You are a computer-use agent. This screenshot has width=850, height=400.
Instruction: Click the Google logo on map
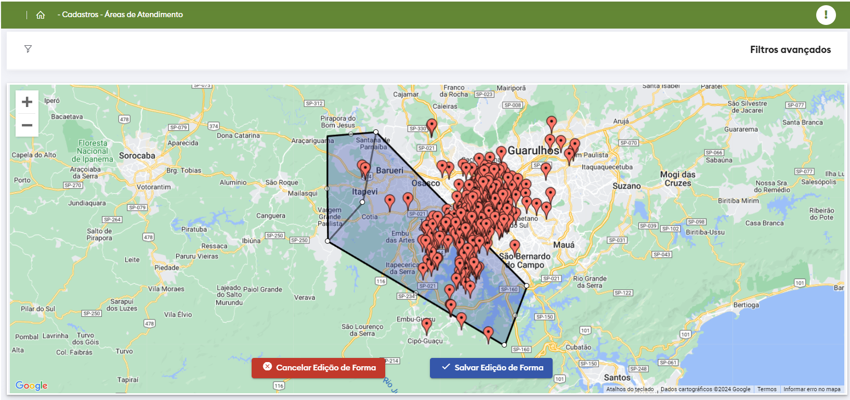32,385
